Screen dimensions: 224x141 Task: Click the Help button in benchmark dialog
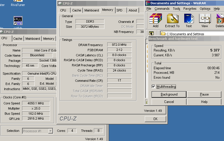point(204,102)
